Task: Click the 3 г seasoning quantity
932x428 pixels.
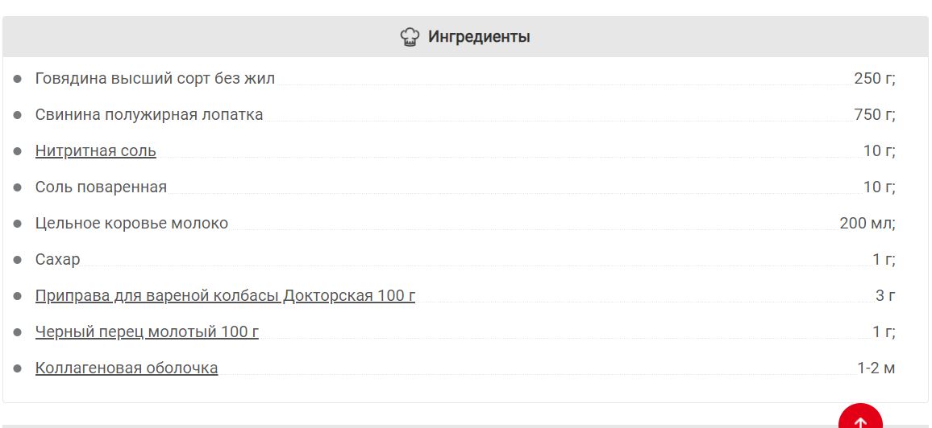Action: [885, 295]
